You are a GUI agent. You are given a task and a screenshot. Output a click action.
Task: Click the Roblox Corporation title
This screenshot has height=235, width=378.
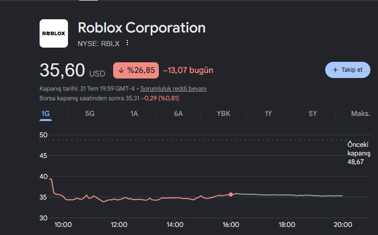point(142,28)
